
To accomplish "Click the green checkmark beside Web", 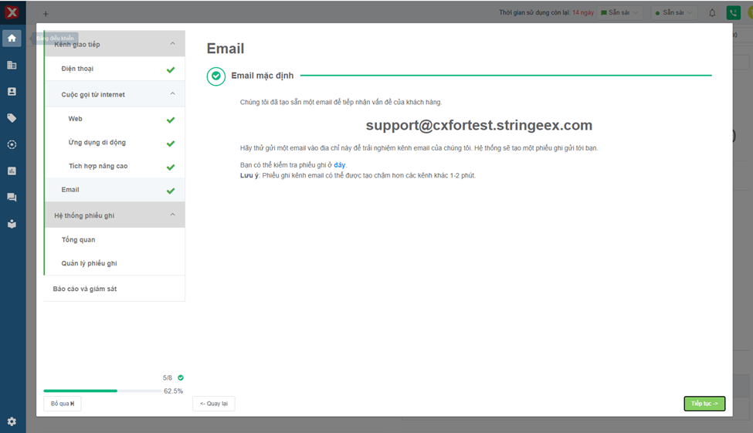I will point(171,120).
